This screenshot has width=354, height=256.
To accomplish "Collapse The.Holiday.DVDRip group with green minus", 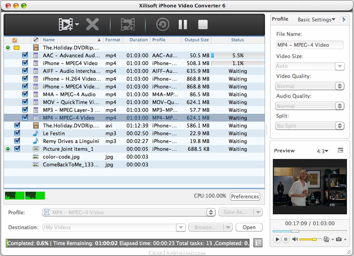I will 8,48.
